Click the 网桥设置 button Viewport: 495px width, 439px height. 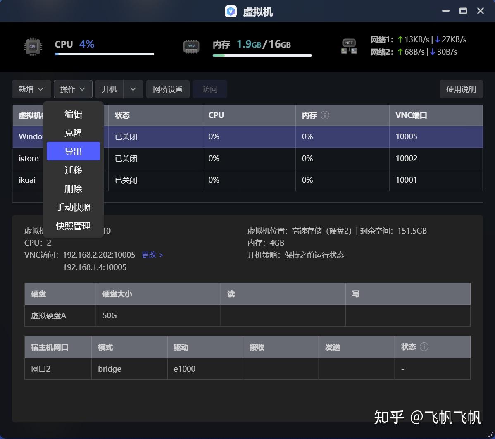[168, 89]
